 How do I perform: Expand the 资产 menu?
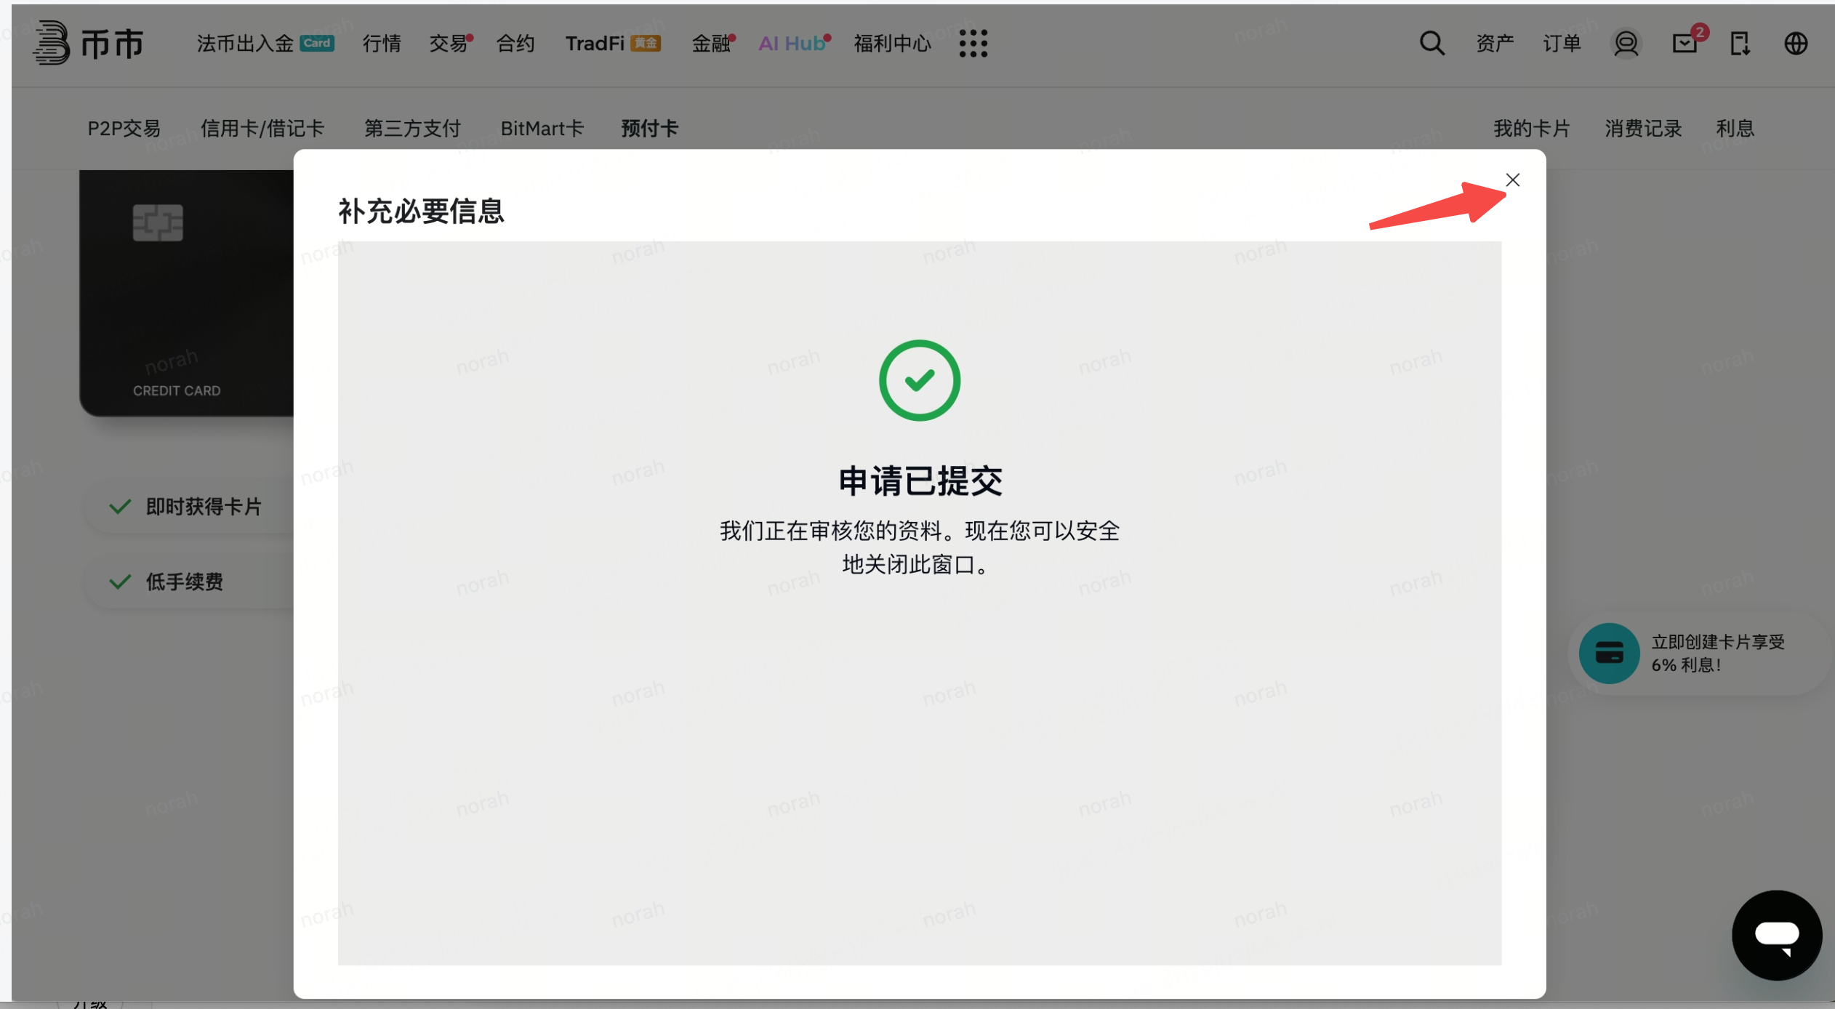click(x=1495, y=44)
